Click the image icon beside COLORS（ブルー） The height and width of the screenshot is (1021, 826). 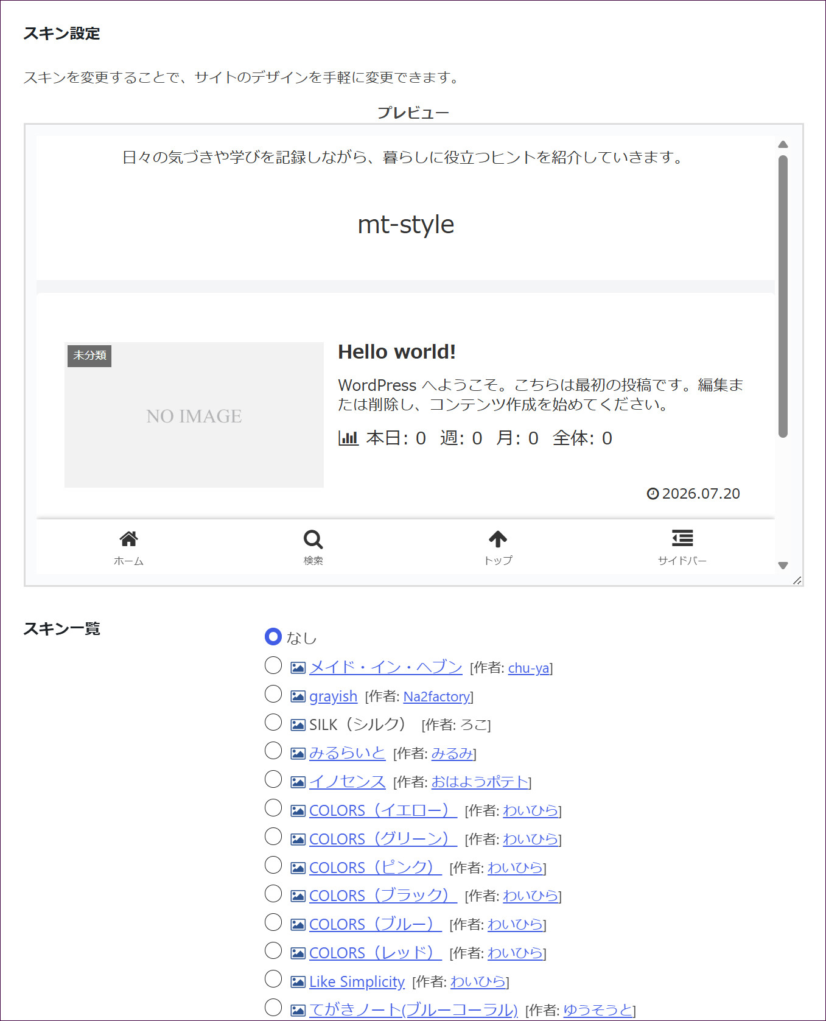pyautogui.click(x=298, y=925)
